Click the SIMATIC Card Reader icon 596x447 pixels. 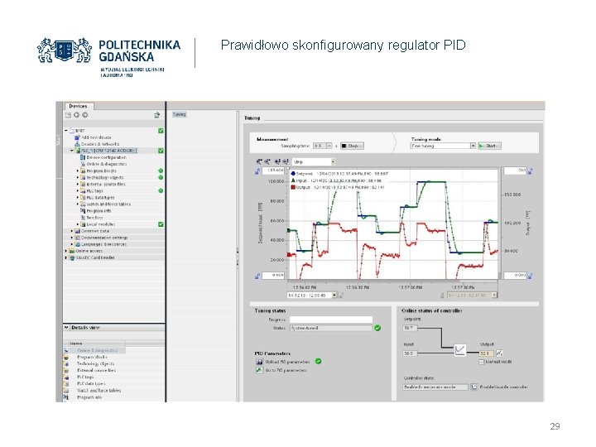click(72, 257)
